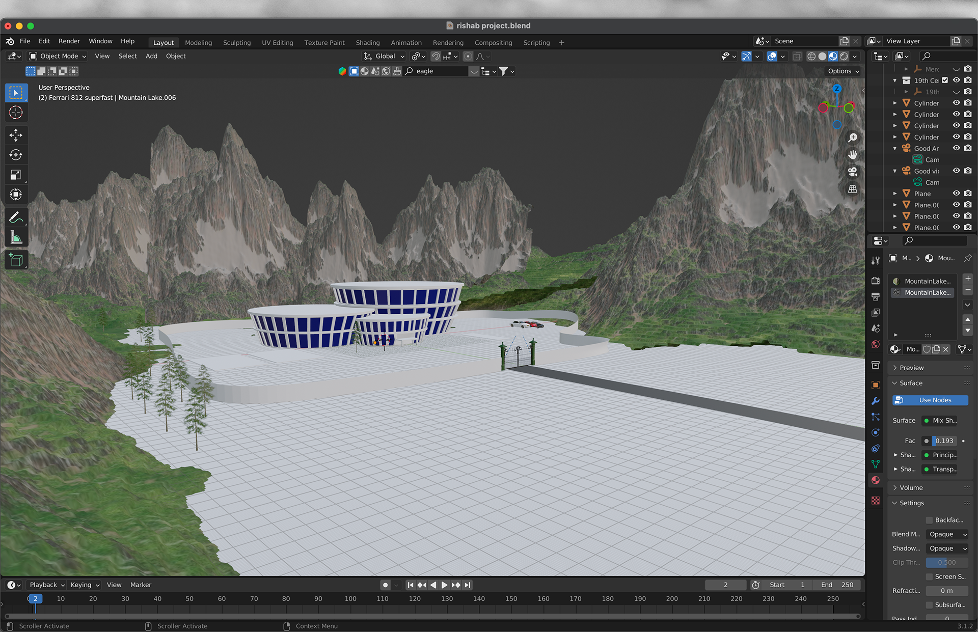The image size is (978, 632).
Task: Enable the Backface Culling checkbox
Action: 929,520
